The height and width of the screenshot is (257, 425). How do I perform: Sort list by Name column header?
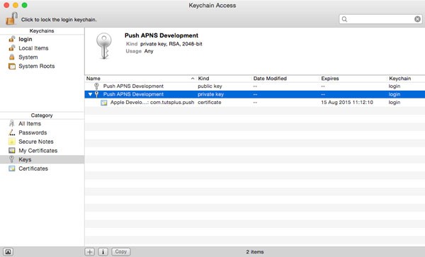[x=140, y=79]
